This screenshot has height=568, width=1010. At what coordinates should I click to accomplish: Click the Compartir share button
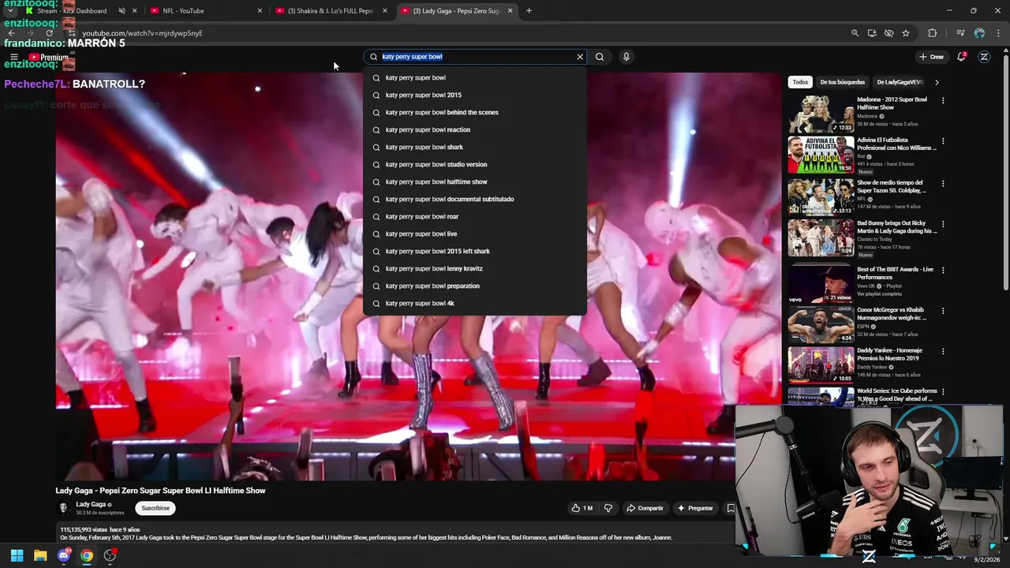(x=645, y=508)
